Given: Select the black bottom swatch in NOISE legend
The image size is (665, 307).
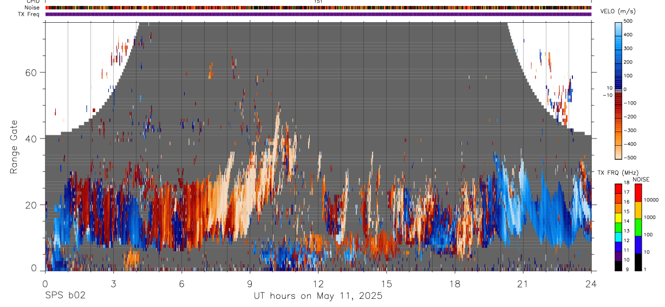Looking at the screenshot, I should [x=638, y=262].
